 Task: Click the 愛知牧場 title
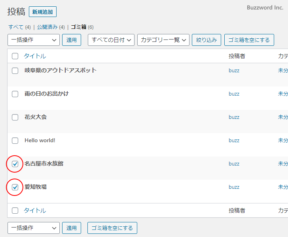tap(36, 187)
